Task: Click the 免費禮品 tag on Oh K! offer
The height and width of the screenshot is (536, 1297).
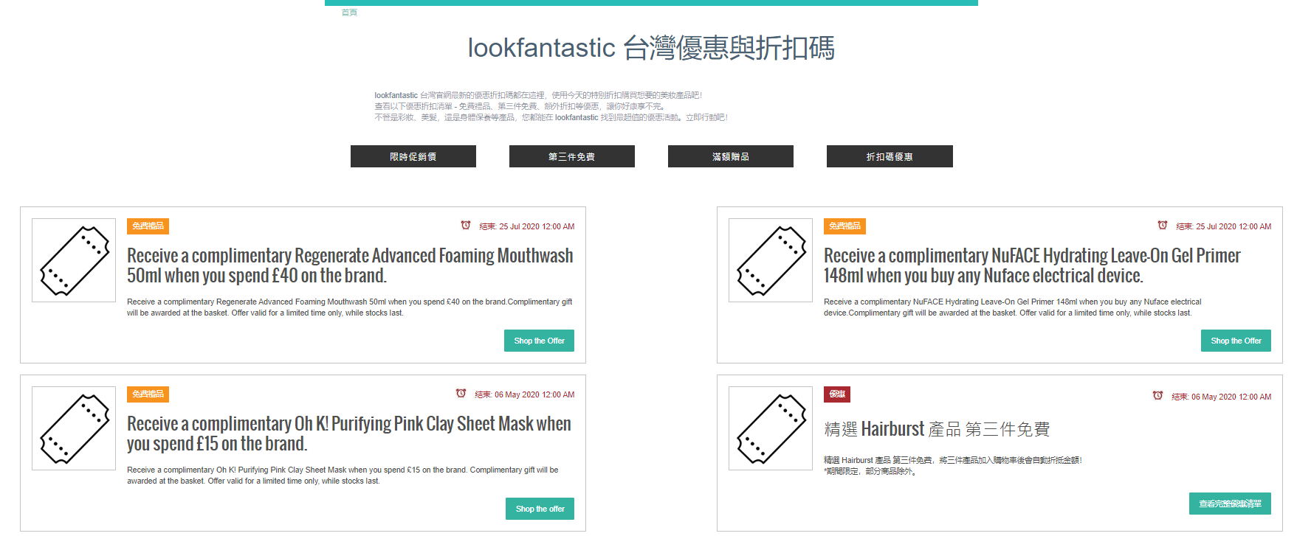Action: [x=148, y=394]
